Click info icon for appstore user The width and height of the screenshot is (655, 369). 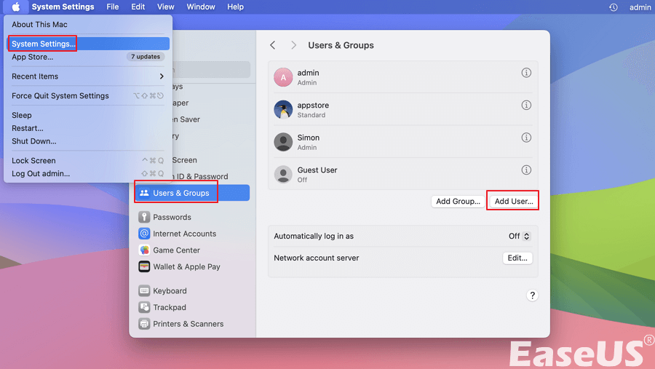click(526, 105)
